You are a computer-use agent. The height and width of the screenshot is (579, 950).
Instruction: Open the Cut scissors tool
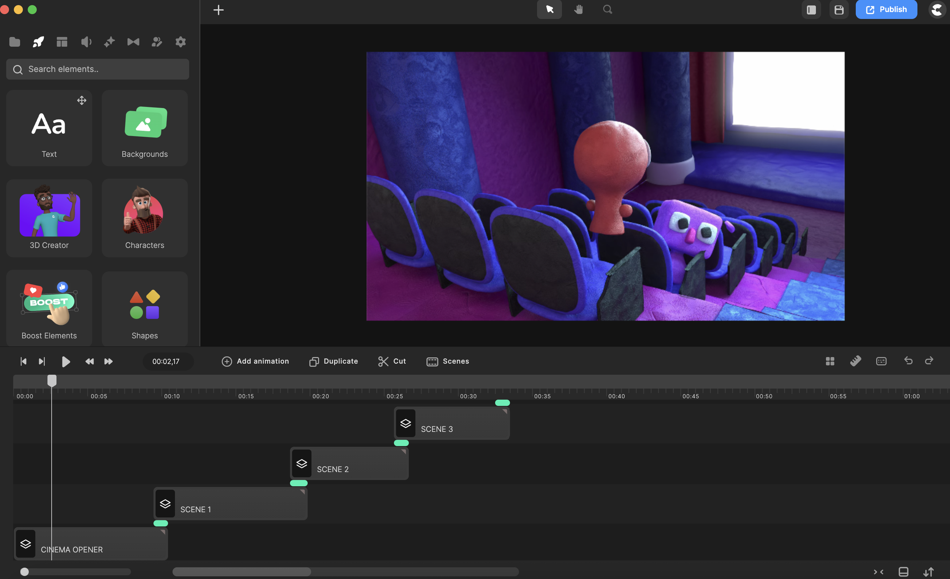coord(392,361)
